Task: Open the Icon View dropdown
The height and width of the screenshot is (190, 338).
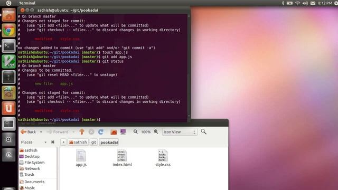Action: (x=180, y=132)
